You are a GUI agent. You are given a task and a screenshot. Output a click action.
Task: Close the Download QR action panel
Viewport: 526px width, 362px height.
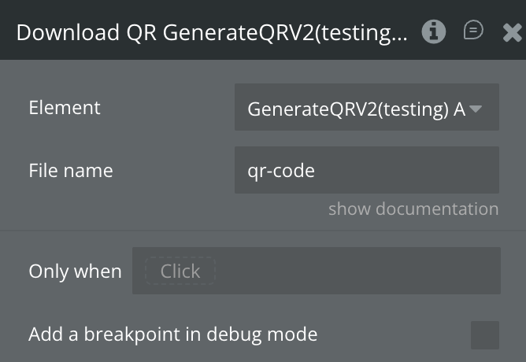(512, 32)
